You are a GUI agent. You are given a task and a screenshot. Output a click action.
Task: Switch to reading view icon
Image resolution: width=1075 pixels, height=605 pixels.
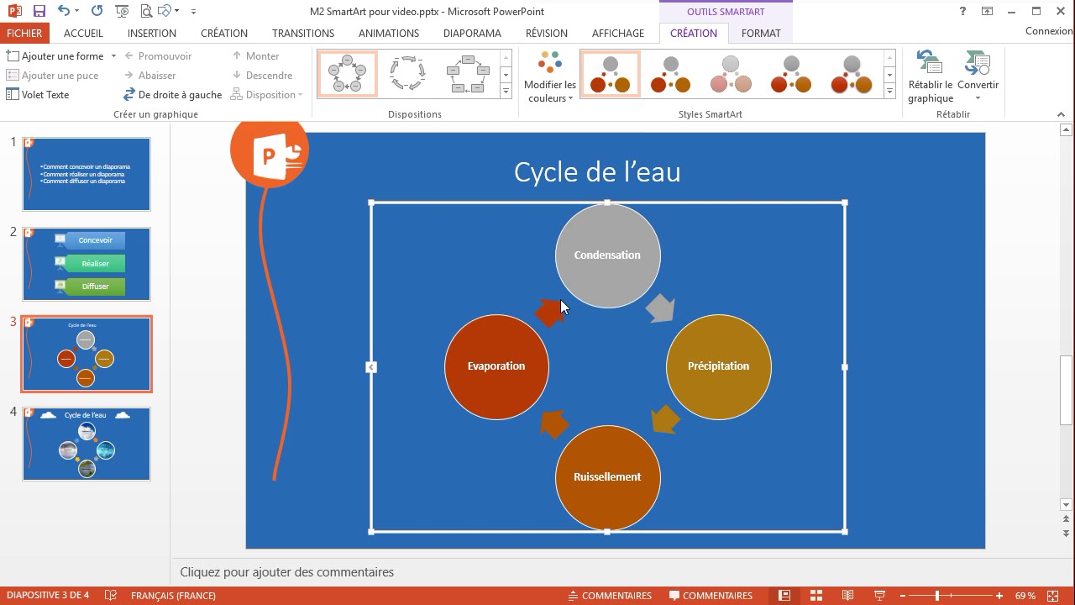847,596
